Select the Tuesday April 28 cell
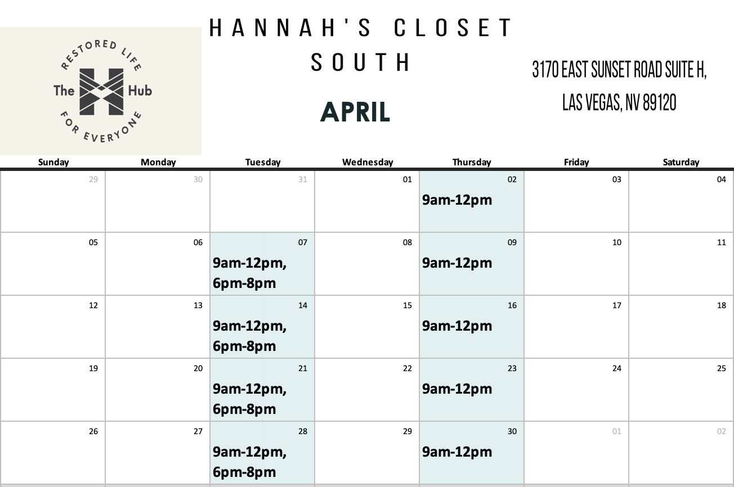 coord(262,453)
